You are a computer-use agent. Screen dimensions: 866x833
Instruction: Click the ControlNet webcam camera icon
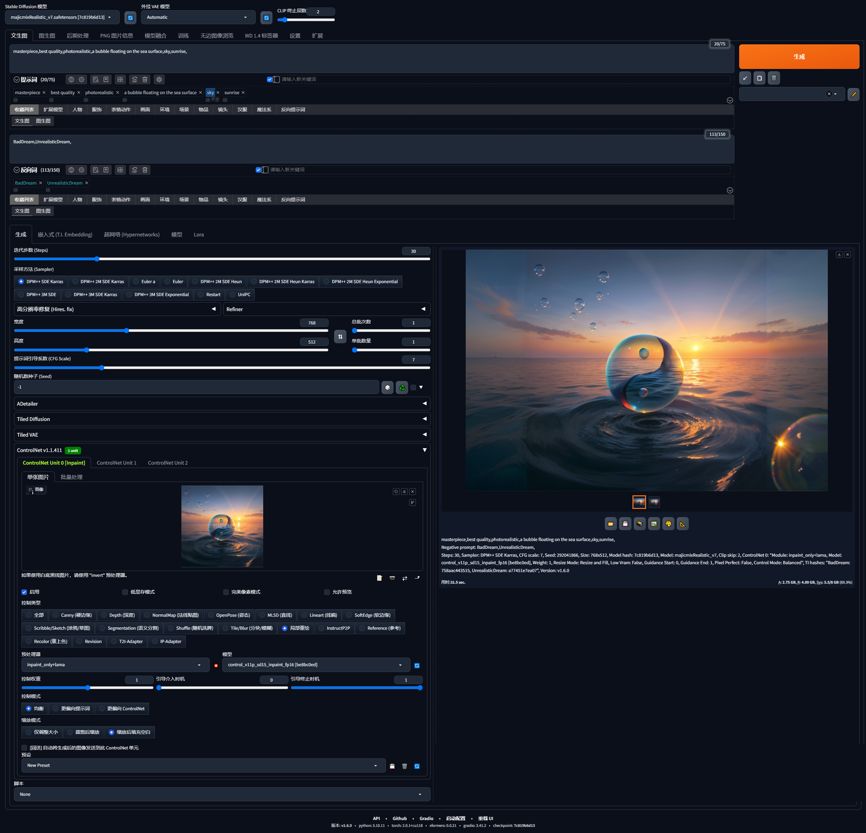coord(392,578)
